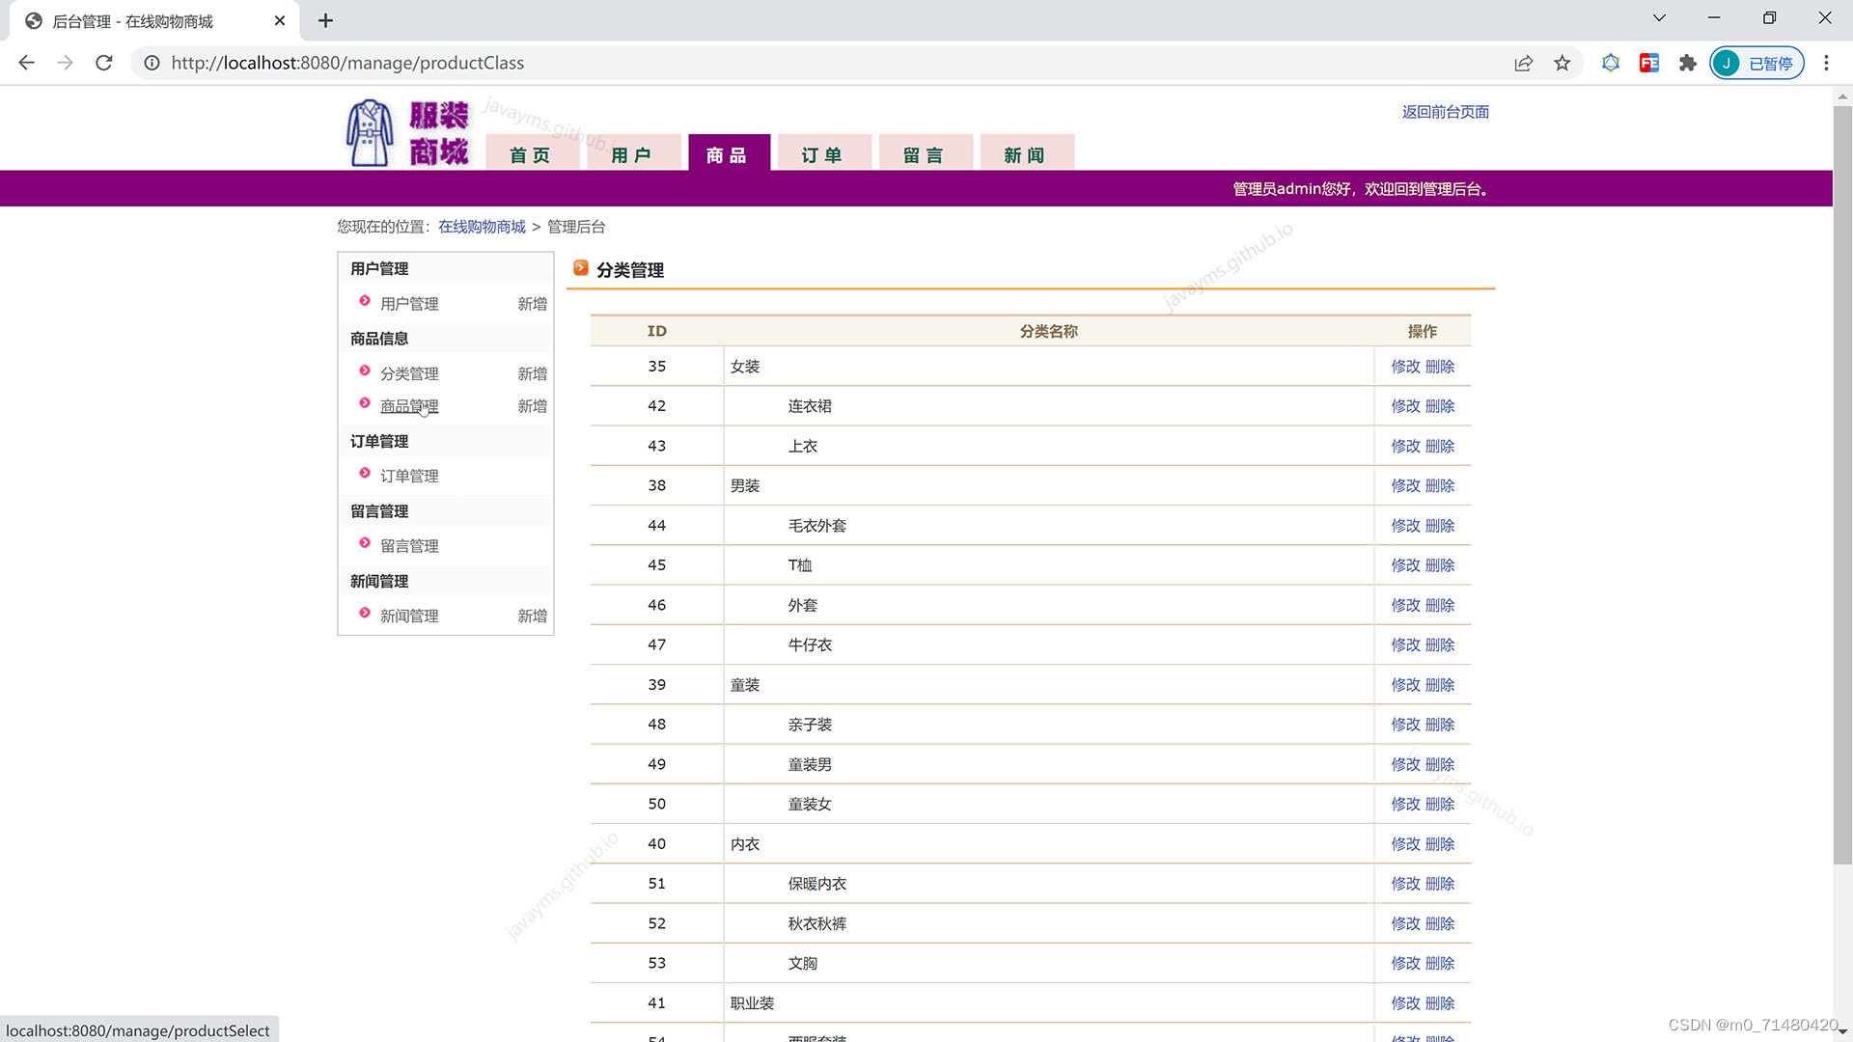The height and width of the screenshot is (1042, 1853).
Task: Open Chrome three-dot menu
Action: click(1826, 63)
